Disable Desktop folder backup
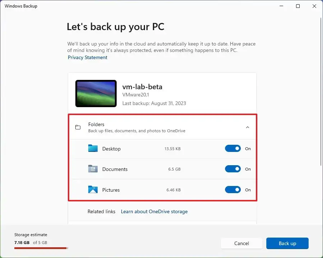This screenshot has width=323, height=258. pos(233,148)
